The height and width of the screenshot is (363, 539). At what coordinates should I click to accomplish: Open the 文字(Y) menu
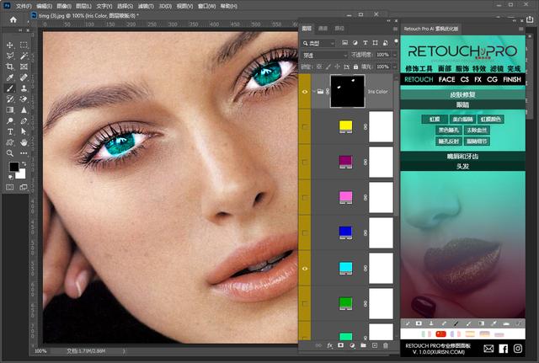click(x=104, y=6)
